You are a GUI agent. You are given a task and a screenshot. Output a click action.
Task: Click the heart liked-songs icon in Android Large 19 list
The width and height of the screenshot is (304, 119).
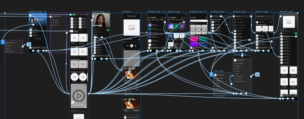click(x=150, y=25)
